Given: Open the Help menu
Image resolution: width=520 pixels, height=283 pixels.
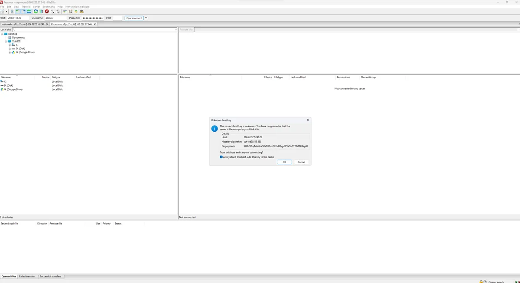Looking at the screenshot, I should click(x=60, y=7).
